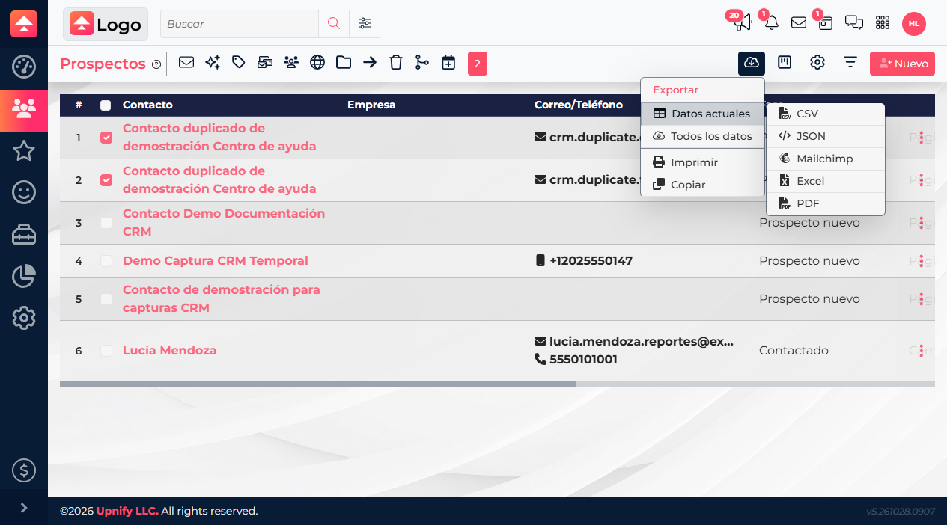Uncheck the checkbox in row 2

[x=106, y=180]
